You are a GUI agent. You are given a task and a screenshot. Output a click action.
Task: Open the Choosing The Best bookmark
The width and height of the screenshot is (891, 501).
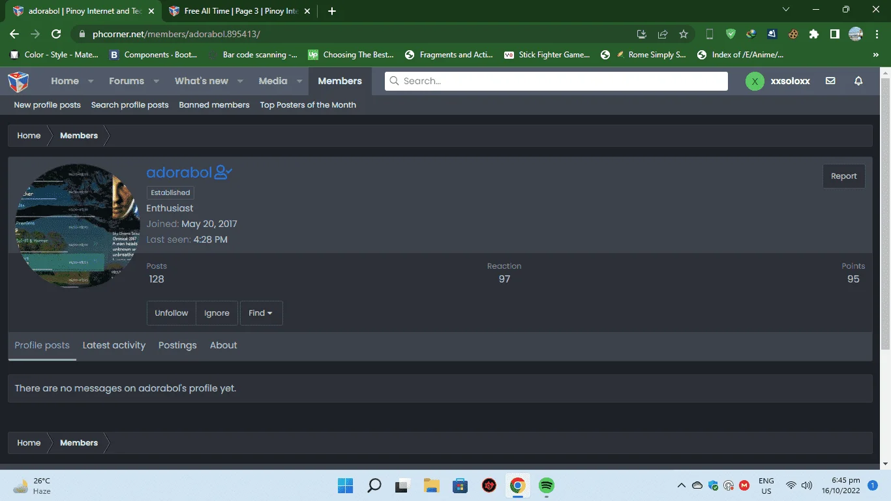coord(352,55)
